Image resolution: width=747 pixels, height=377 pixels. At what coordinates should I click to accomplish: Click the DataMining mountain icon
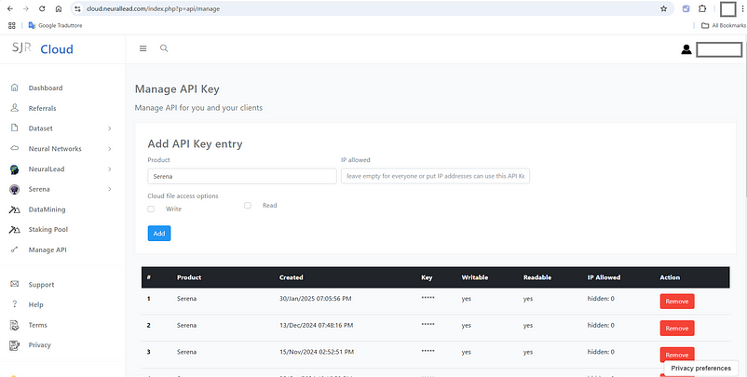pos(14,209)
